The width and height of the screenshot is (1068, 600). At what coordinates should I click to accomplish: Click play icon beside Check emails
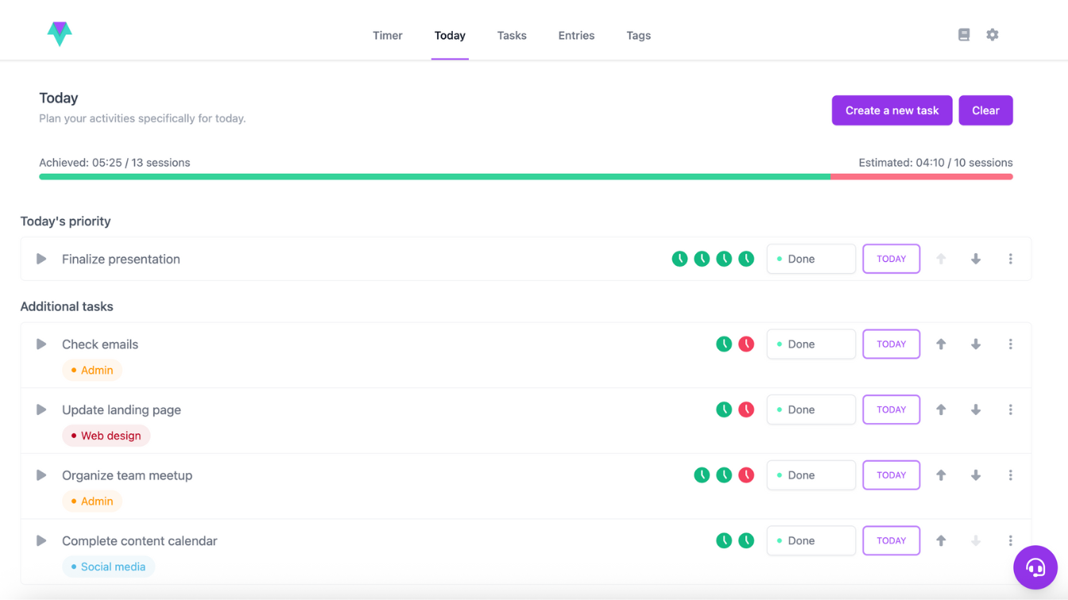41,344
